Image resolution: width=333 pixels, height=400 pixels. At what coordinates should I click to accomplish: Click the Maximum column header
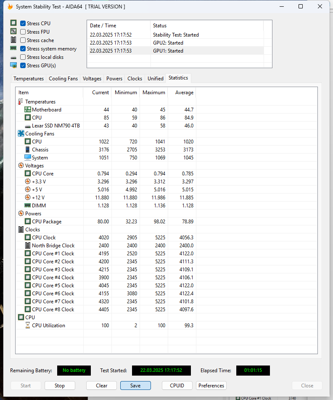[x=153, y=93]
